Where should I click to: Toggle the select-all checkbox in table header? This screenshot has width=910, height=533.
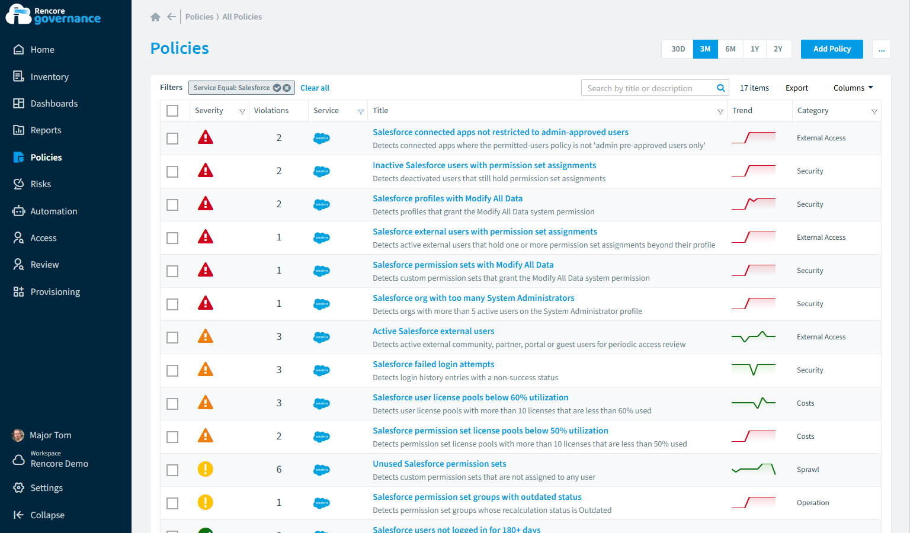coord(172,111)
